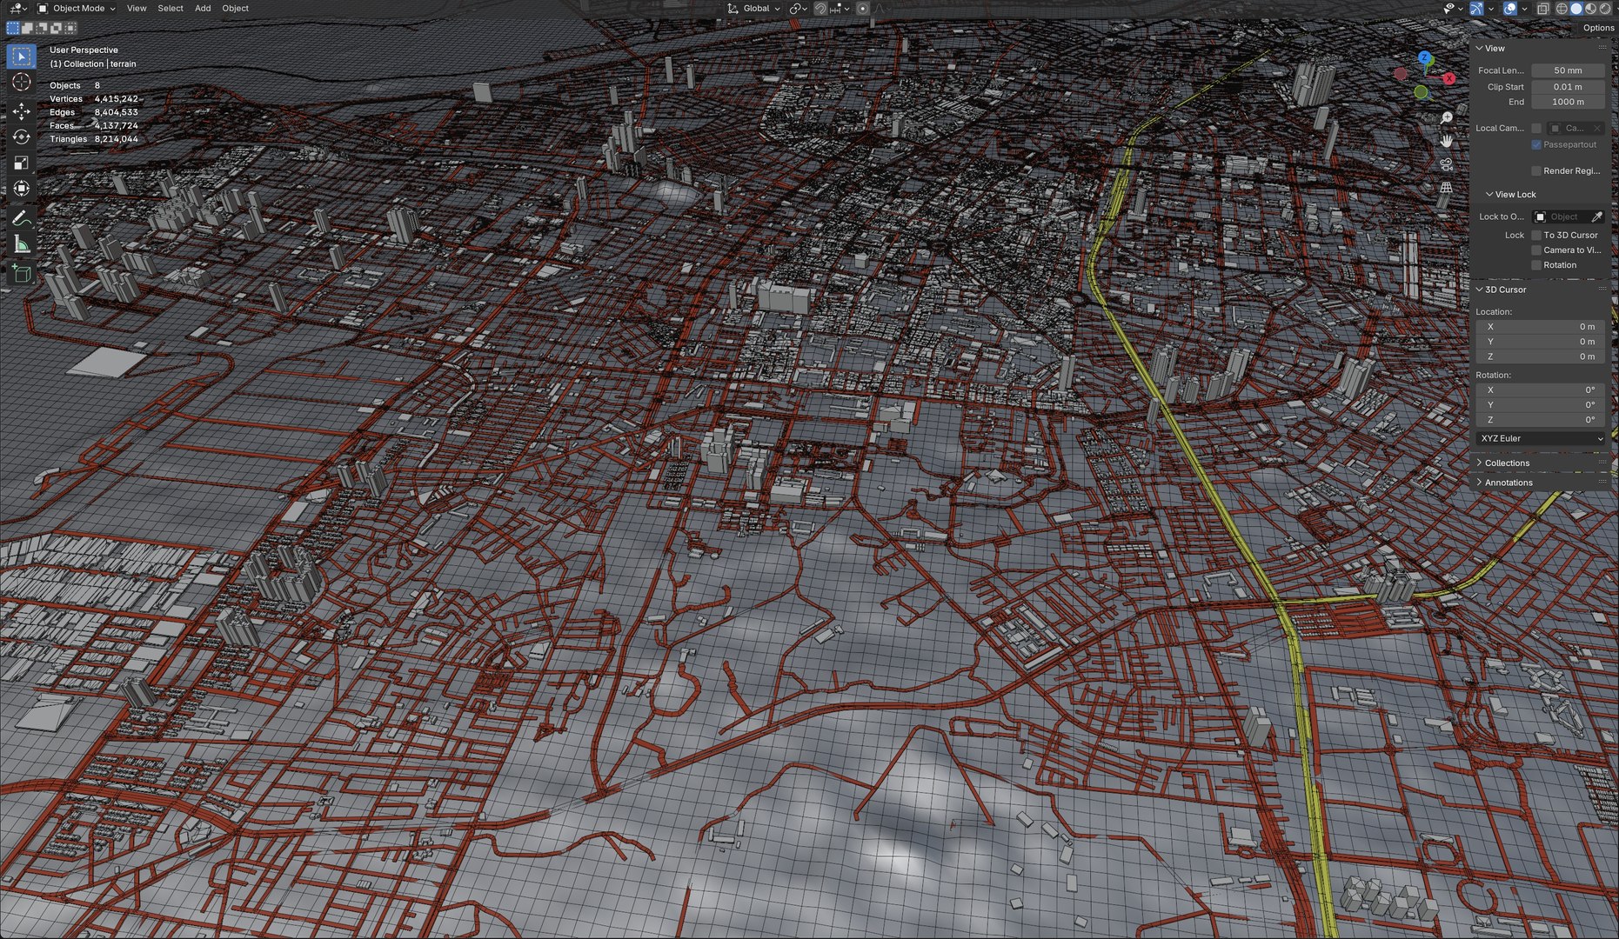Image resolution: width=1619 pixels, height=939 pixels.
Task: Enable Lock To 3D Cursor checkbox
Action: pos(1536,235)
